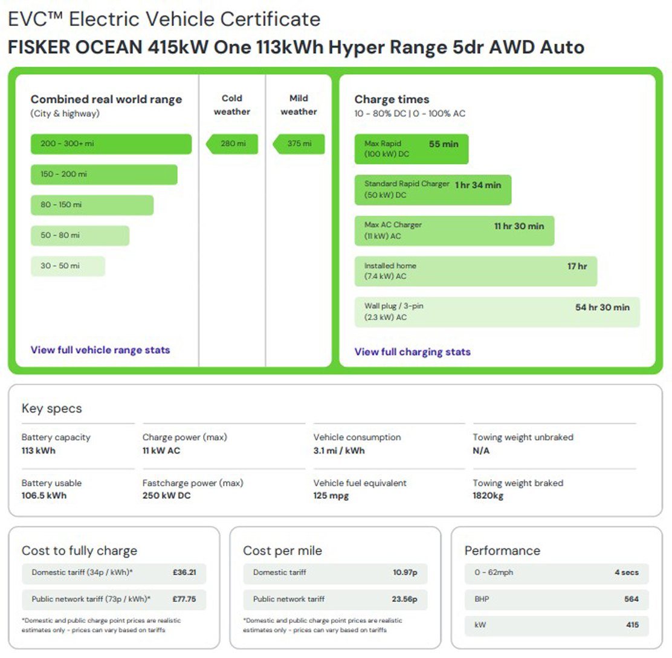
Task: Select the 50 - 80 mi range bar
Action: (80, 235)
